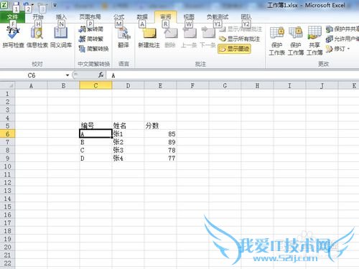Go to next comment with 下一条
This screenshot has width=359, height=269.
(x=208, y=37)
